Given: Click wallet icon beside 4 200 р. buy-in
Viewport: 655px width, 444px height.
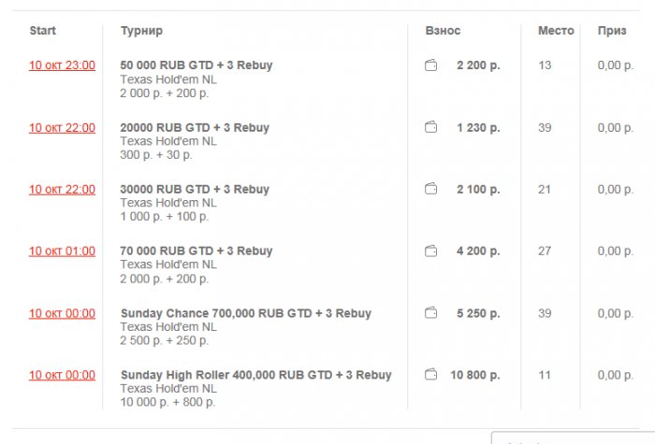Looking at the screenshot, I should pyautogui.click(x=431, y=251).
